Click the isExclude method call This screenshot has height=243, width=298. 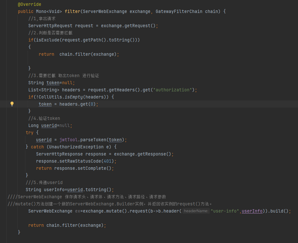(48, 40)
